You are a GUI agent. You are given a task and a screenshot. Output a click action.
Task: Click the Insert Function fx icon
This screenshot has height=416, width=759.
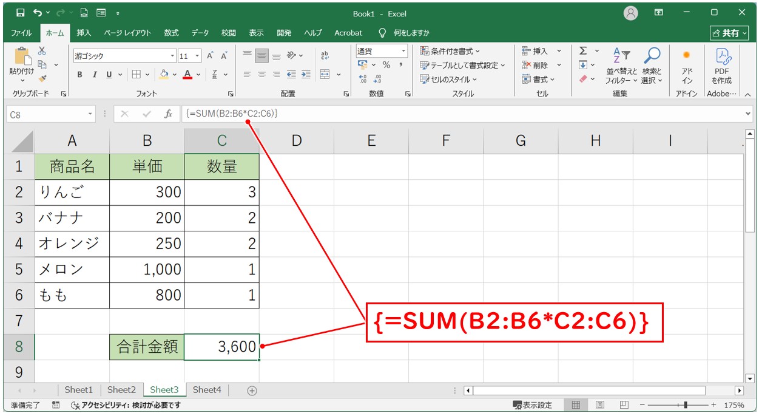click(168, 114)
